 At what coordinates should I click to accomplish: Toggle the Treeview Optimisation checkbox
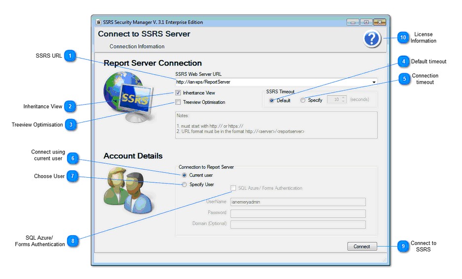(x=178, y=102)
